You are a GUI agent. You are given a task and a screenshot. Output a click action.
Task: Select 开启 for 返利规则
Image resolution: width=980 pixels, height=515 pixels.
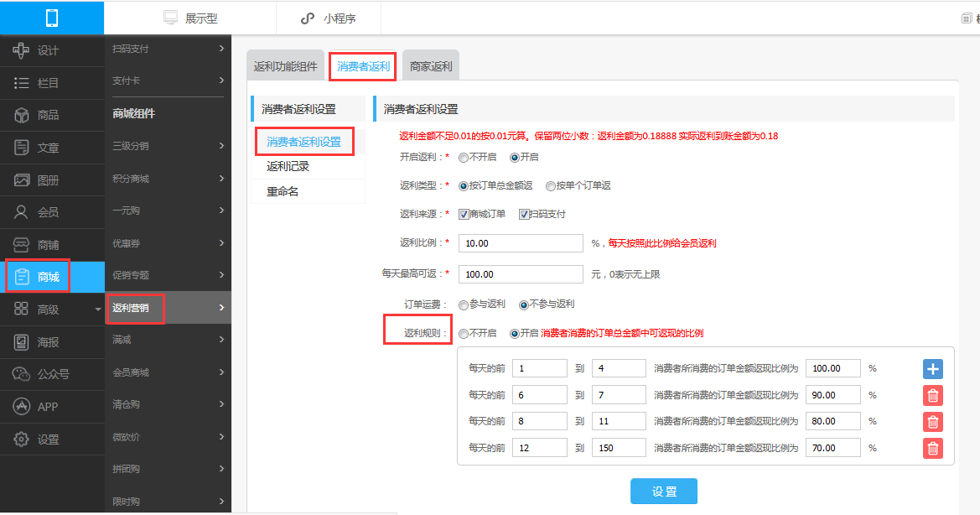pyautogui.click(x=515, y=334)
